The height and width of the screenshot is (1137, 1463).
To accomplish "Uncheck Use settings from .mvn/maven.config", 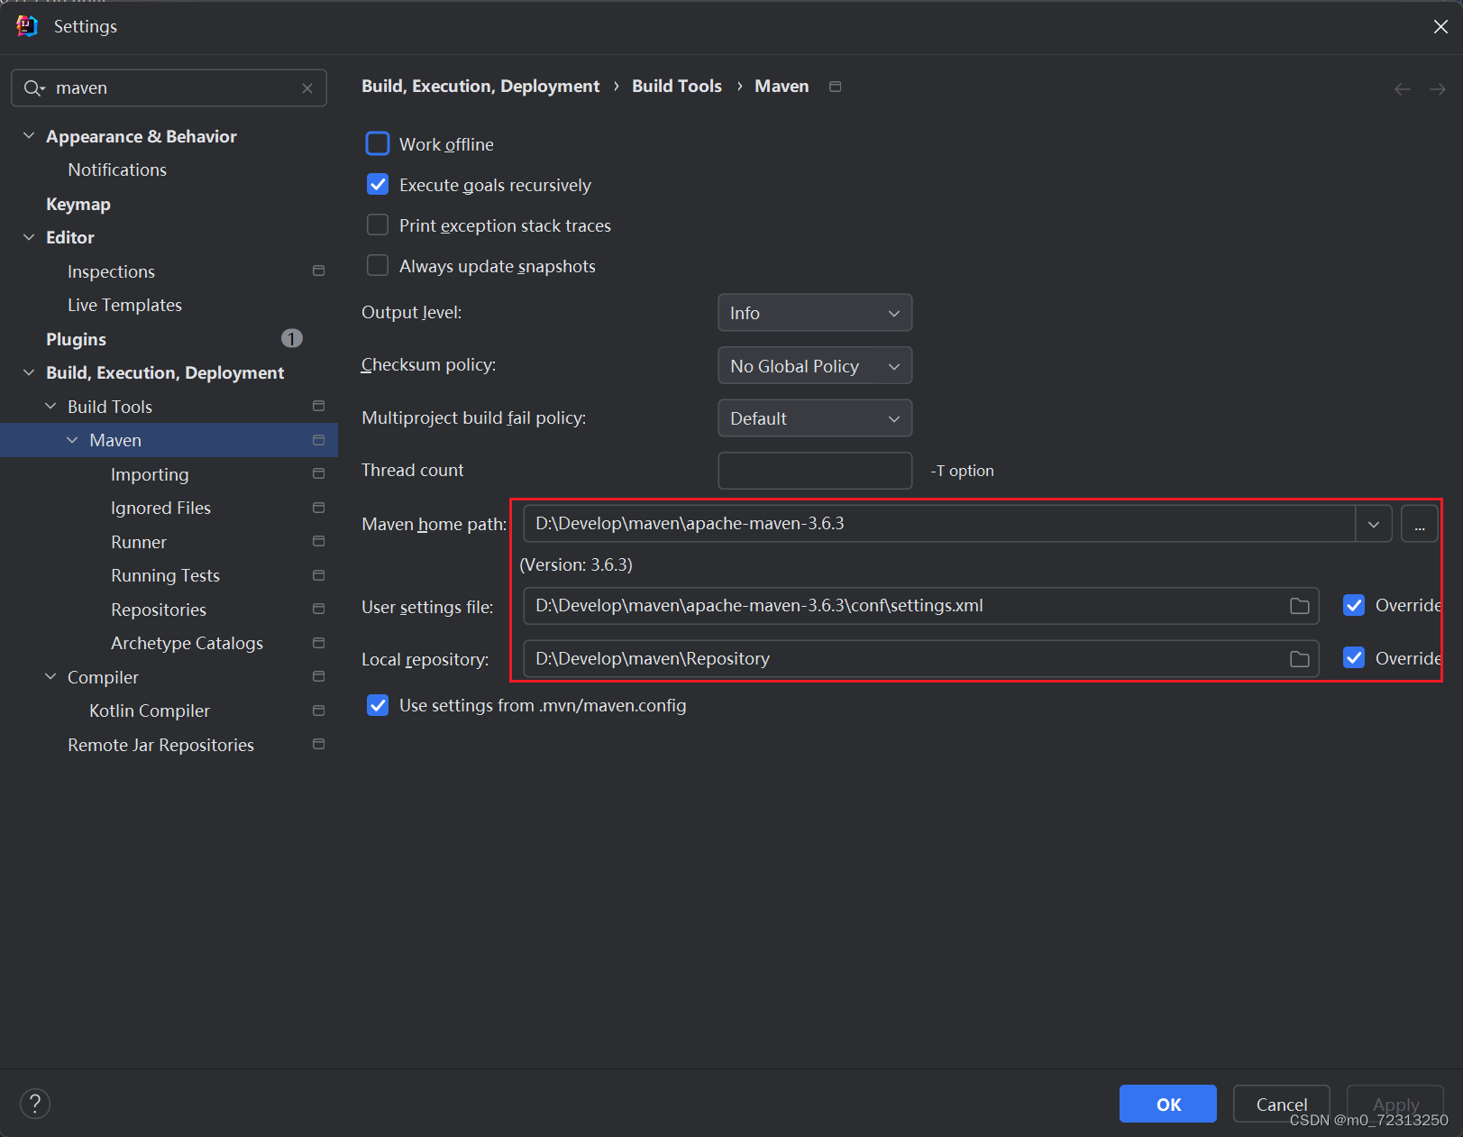I will [x=378, y=705].
